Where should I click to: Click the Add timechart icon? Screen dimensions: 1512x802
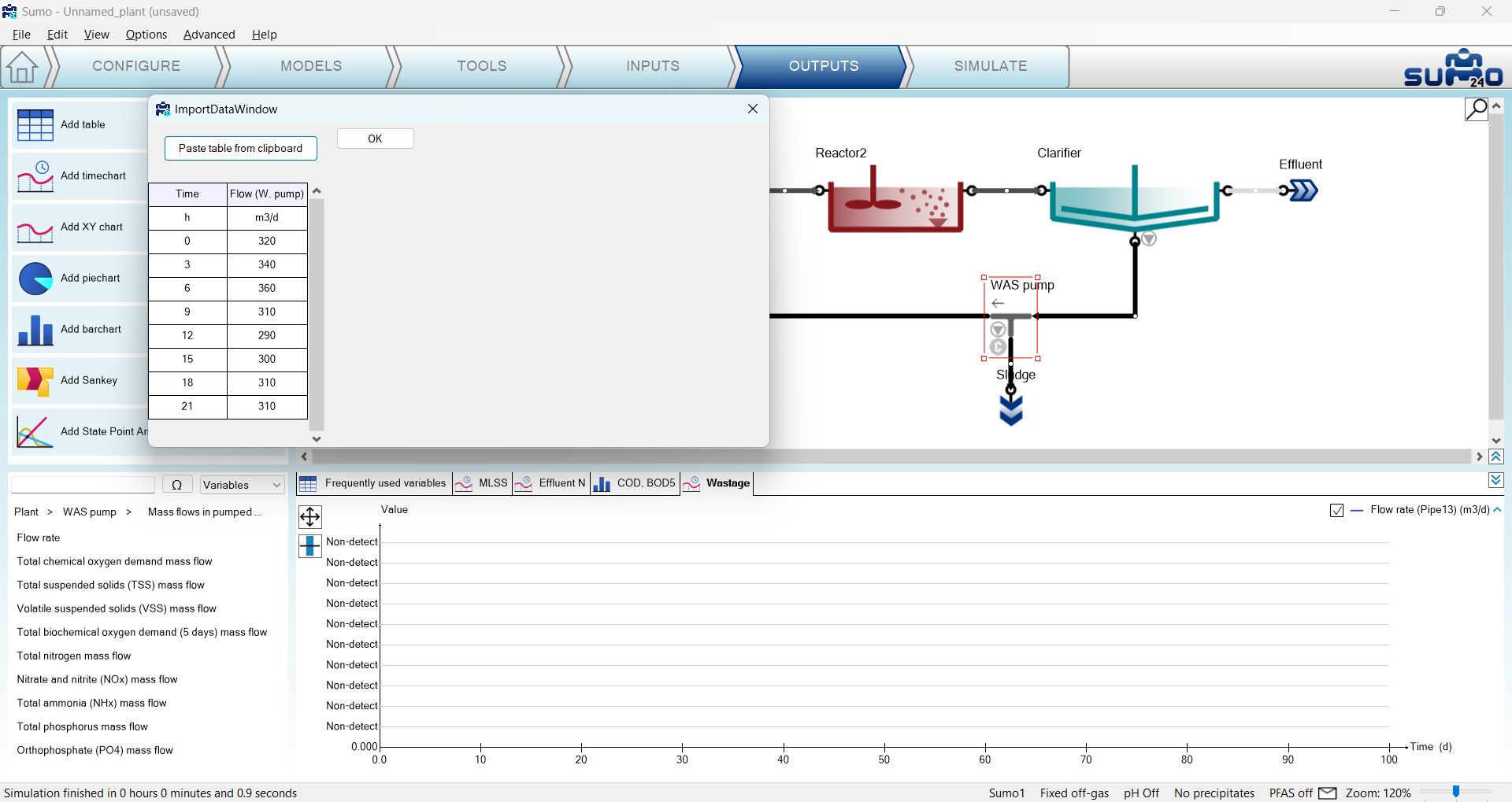35,176
